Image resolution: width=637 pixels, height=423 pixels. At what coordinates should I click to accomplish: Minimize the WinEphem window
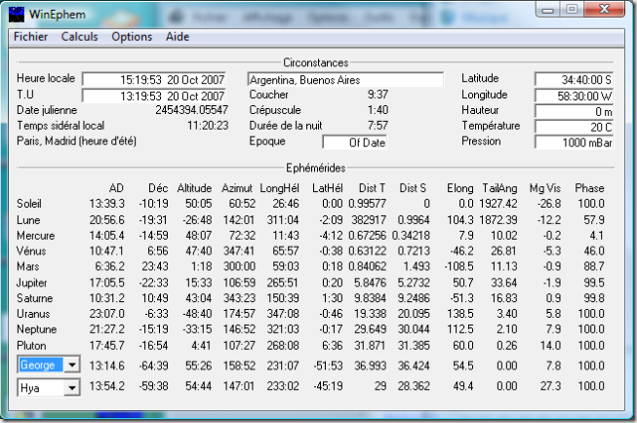coord(545,11)
